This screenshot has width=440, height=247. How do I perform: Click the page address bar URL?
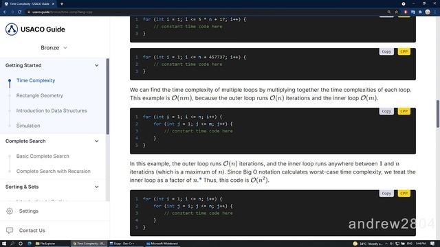[63, 12]
